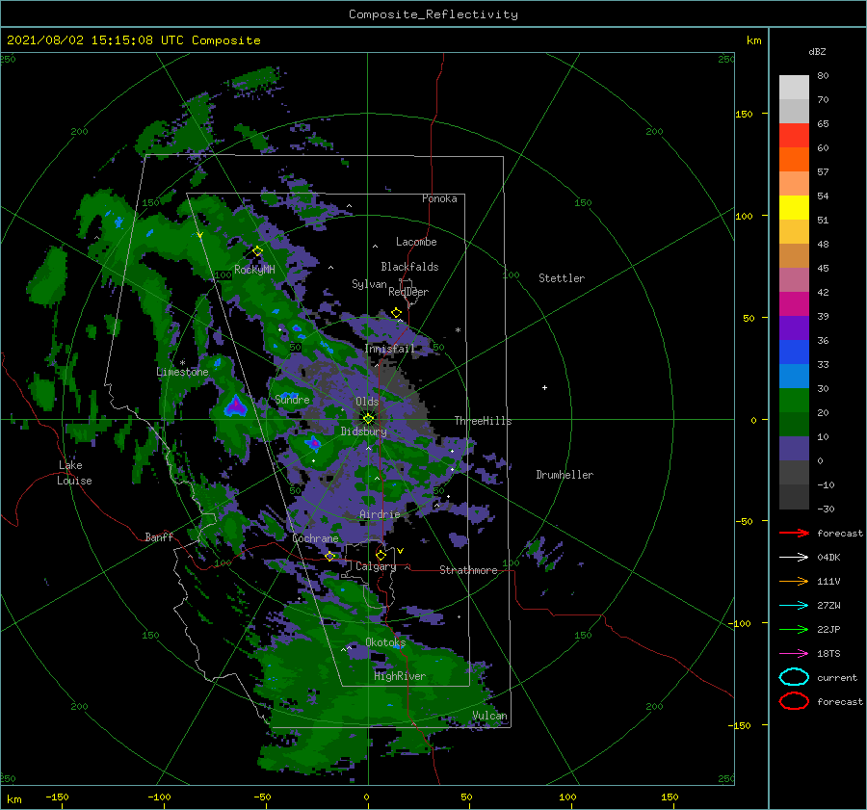The height and width of the screenshot is (810, 867).
Task: Click the Sundre town label
Action: coord(293,399)
